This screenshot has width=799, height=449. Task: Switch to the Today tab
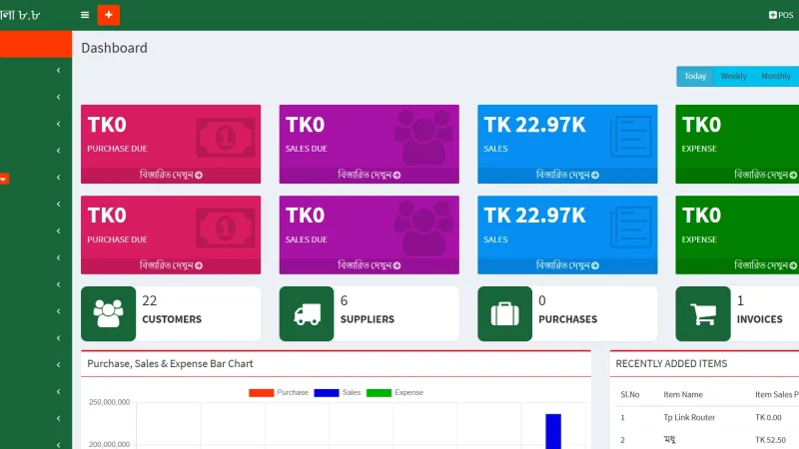(695, 77)
